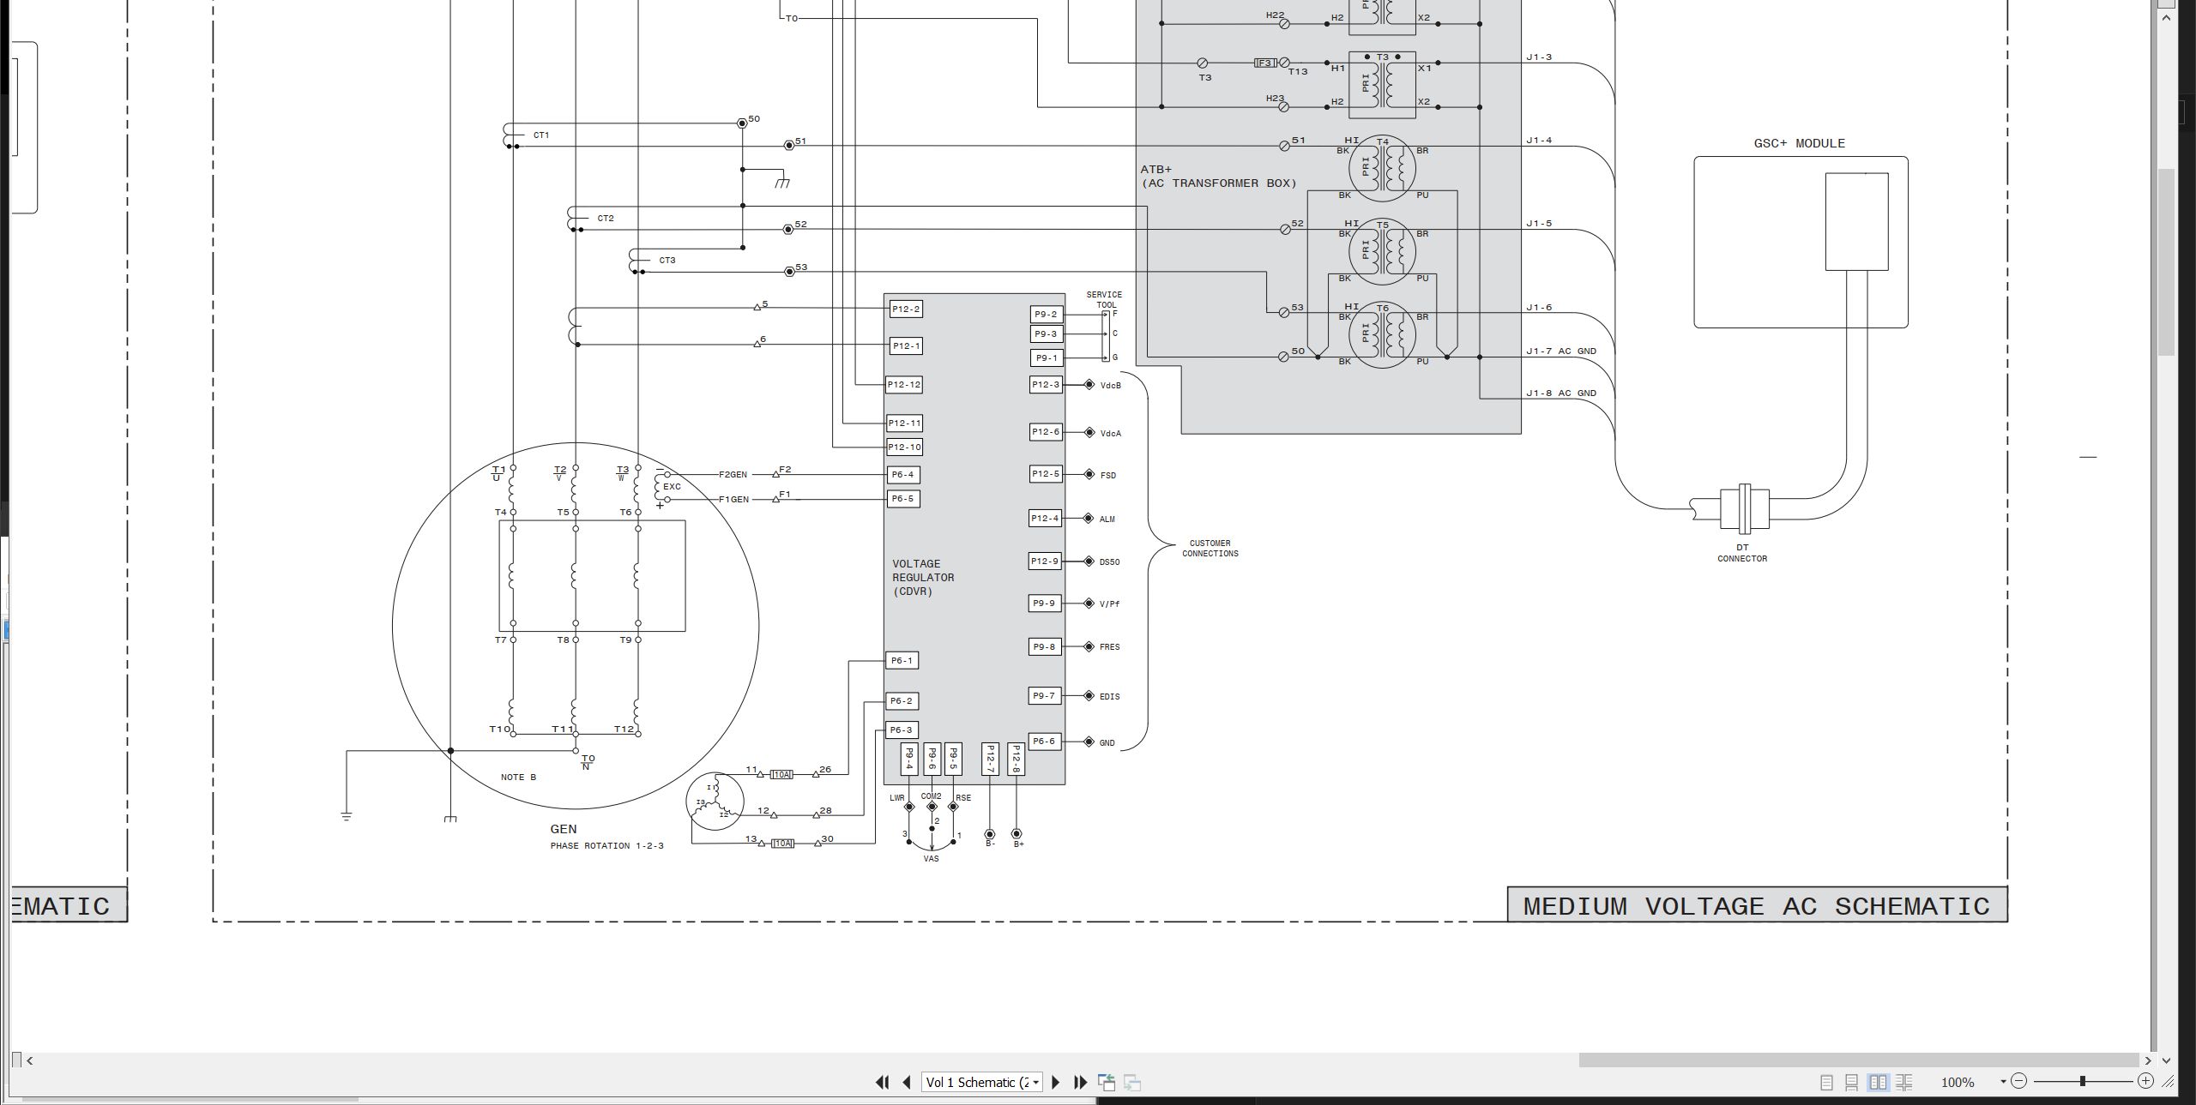Click the P6-1 terminal box
This screenshot has height=1105, width=2196.
pos(902,660)
